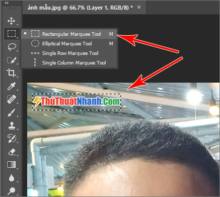Activate the Eraser tool

(x=12, y=152)
